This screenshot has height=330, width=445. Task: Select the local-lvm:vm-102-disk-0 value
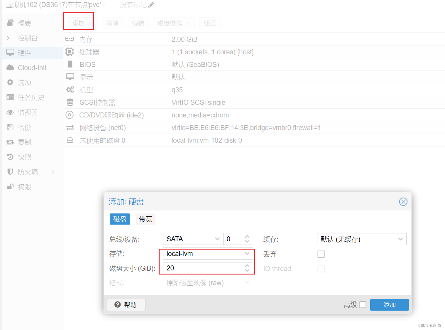tap(207, 140)
